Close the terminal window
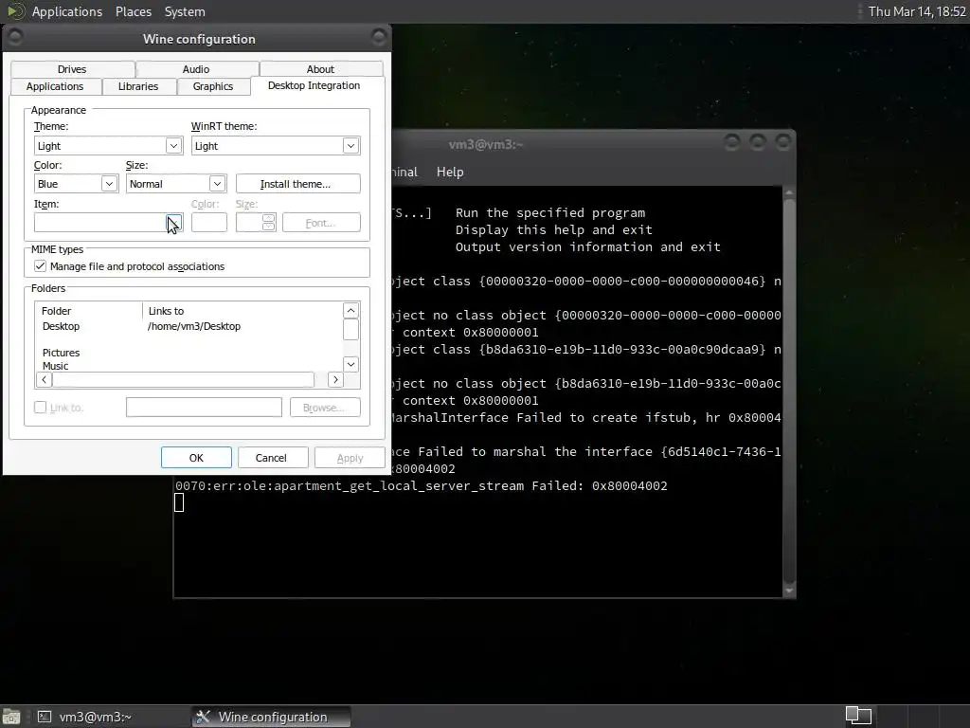The height and width of the screenshot is (728, 970). coord(783,143)
